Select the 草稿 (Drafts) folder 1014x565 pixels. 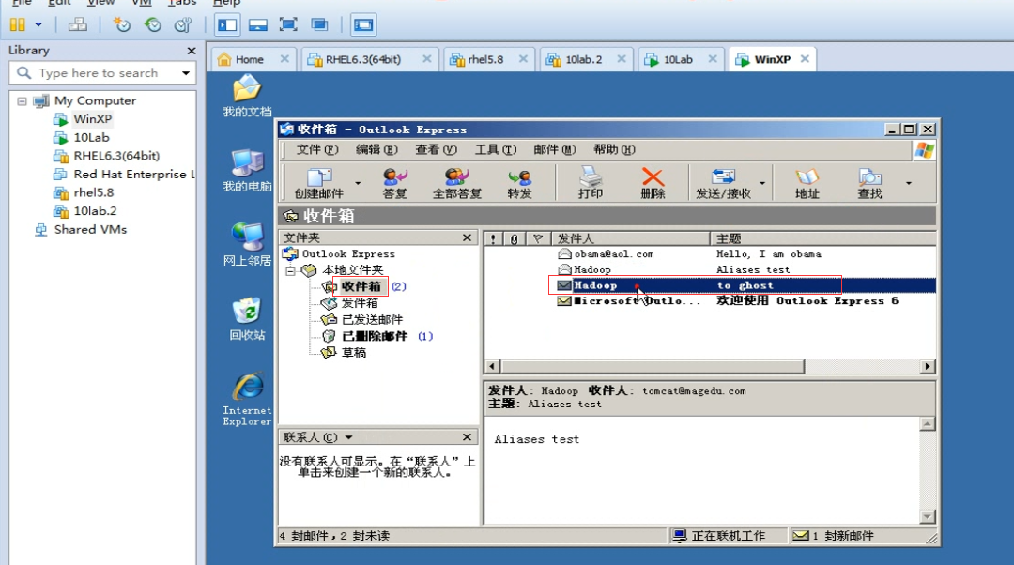[x=354, y=352]
